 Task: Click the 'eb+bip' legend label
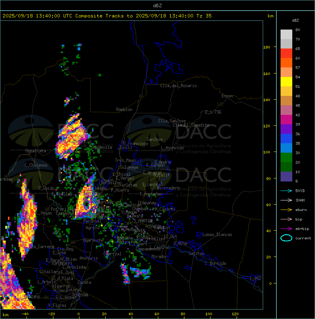pyautogui.click(x=302, y=229)
